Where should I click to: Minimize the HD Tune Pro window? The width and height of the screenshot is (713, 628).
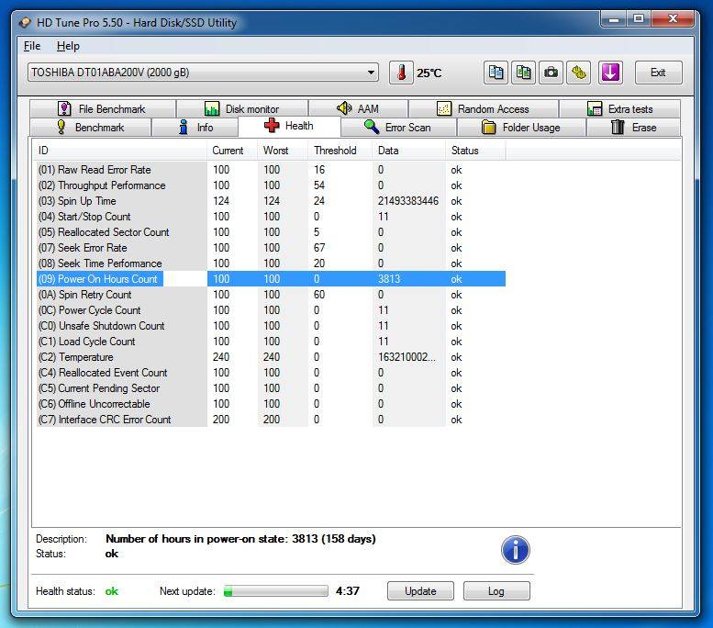point(614,19)
